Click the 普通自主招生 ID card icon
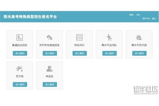The image size is (159, 106). [x=20, y=37]
